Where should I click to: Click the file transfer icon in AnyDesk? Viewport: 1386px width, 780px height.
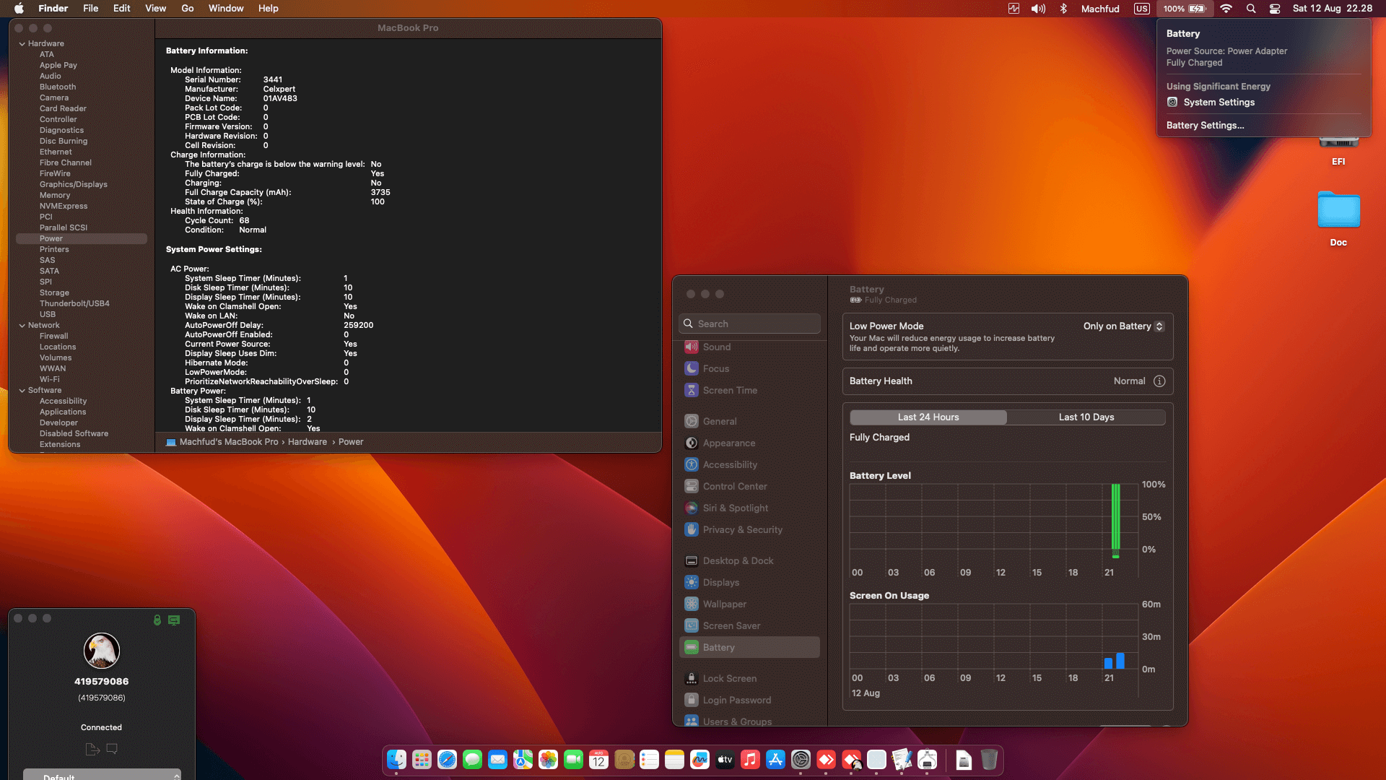point(92,749)
